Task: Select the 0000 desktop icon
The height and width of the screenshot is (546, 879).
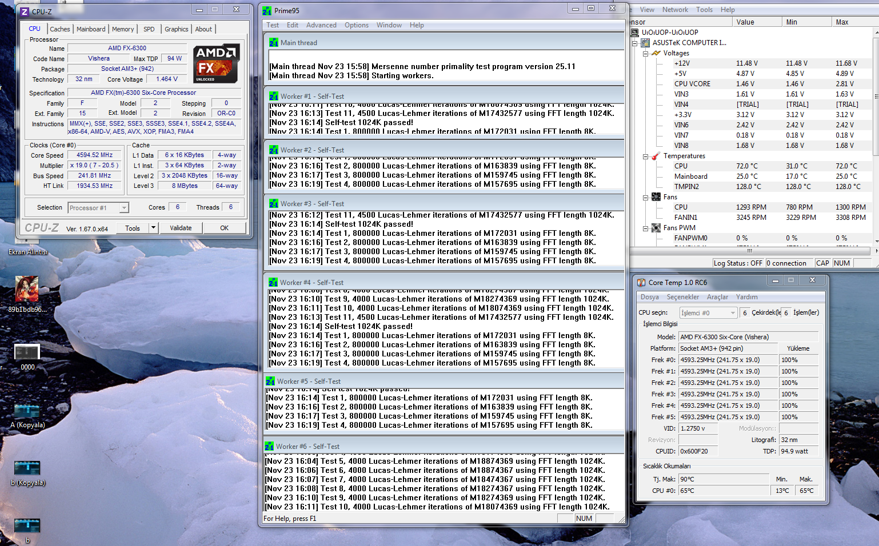Action: [27, 352]
